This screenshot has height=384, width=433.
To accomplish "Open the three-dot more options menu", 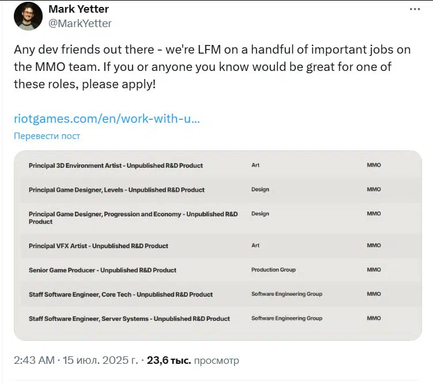I will (x=415, y=9).
